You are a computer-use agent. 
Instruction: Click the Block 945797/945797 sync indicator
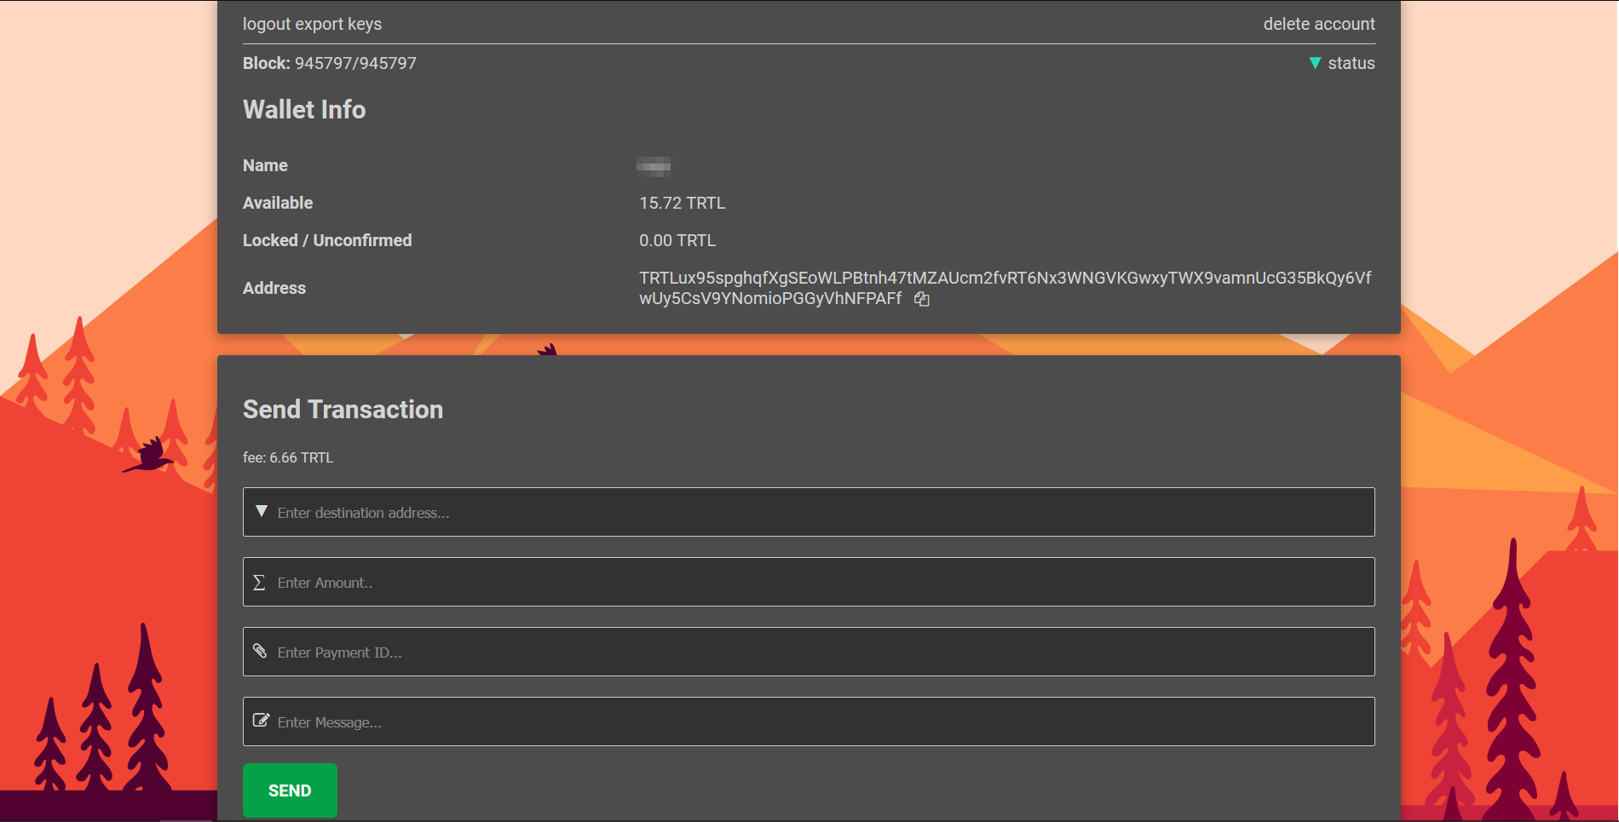[329, 63]
